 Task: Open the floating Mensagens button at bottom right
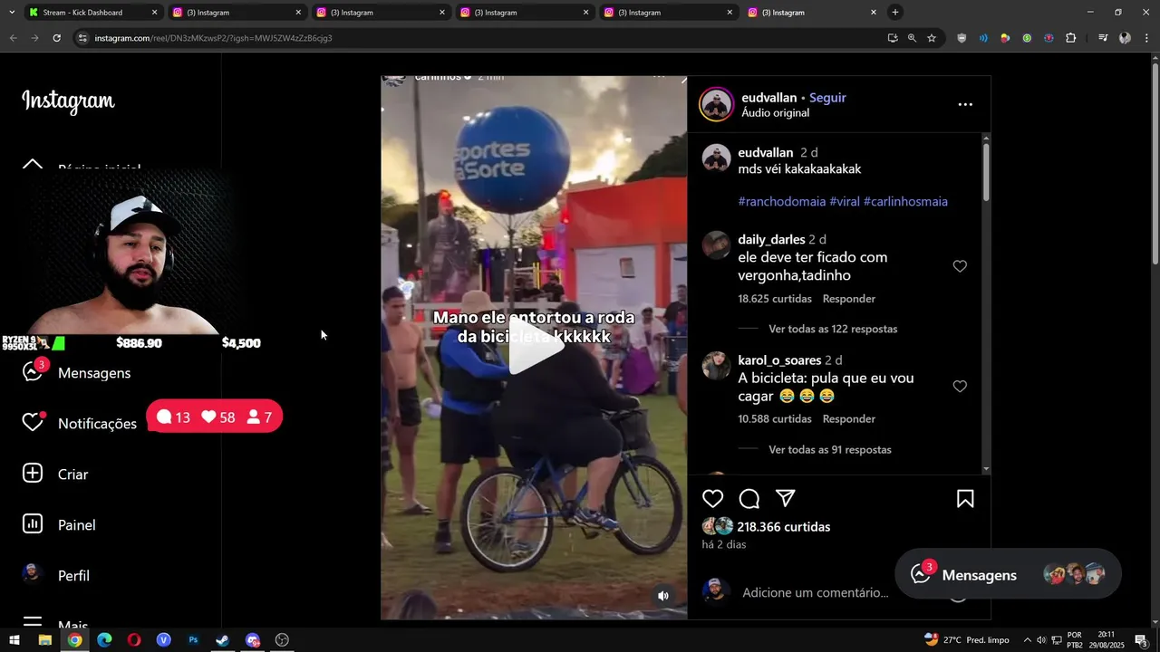[1008, 575]
